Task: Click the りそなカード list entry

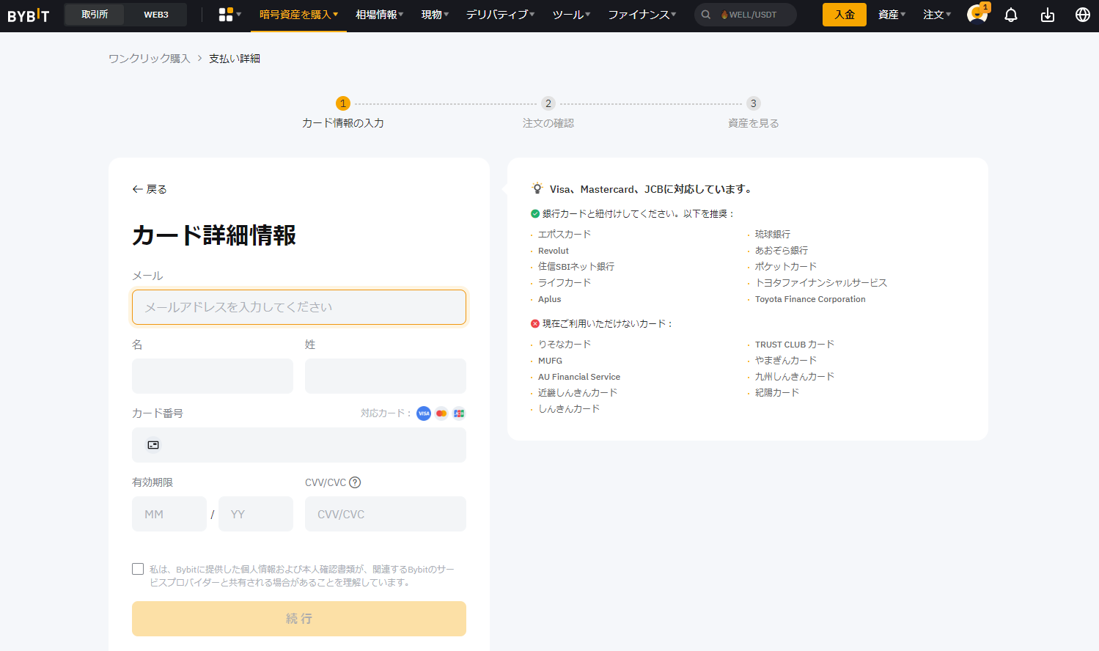Action: click(x=565, y=345)
